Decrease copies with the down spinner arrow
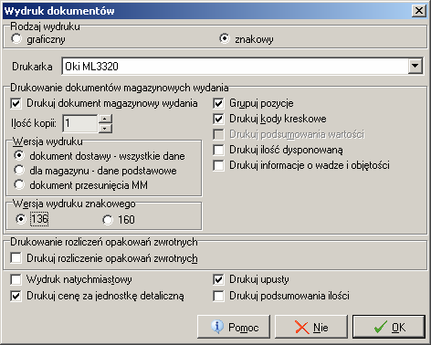Screen dimensions: 431x345 pos(105,128)
